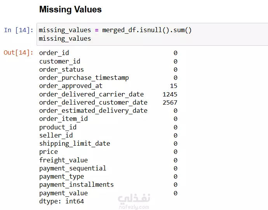Click the order_delivered_customer_date count 2567
The image size is (268, 210).
click(170, 102)
